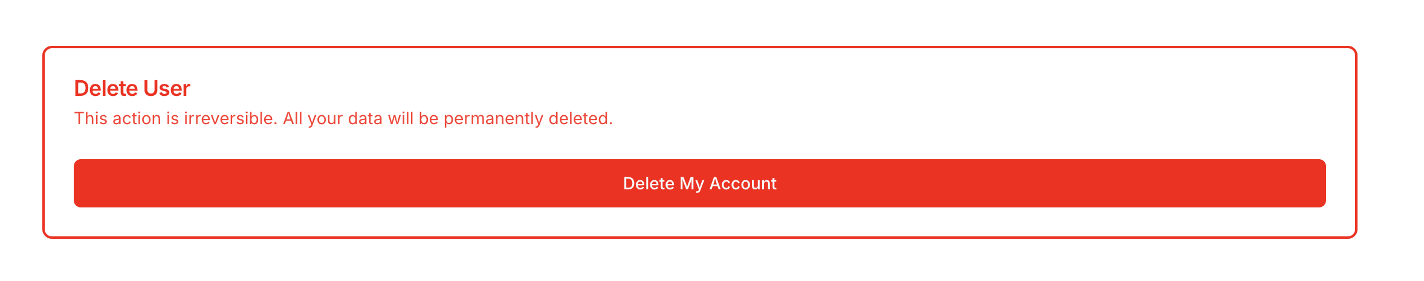This screenshot has height=281, width=1424.
Task: Click 'All your data' in the description
Action: coord(332,119)
